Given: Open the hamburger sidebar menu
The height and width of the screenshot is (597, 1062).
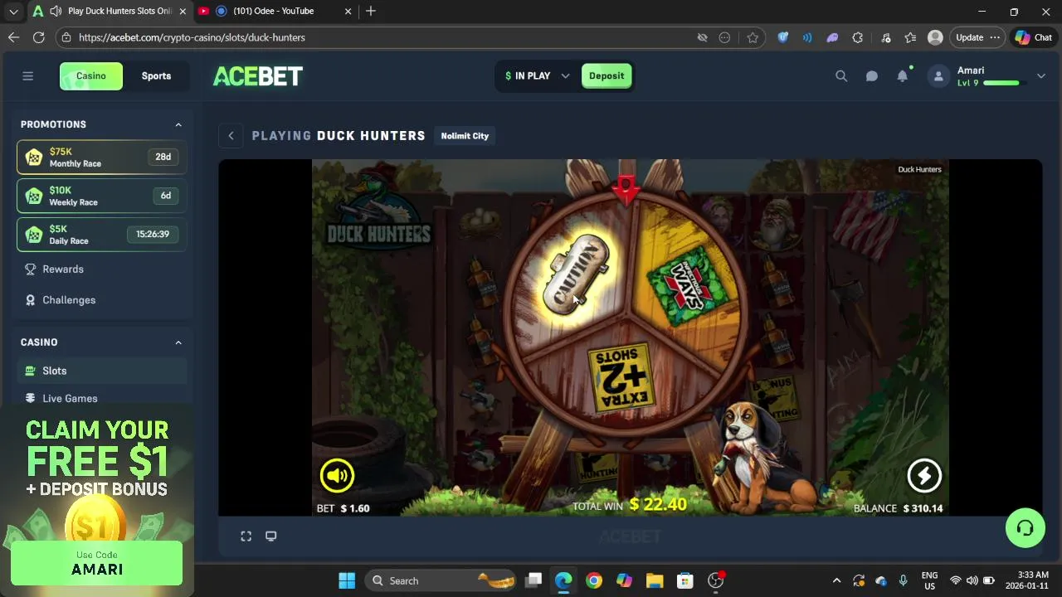Looking at the screenshot, I should click(x=27, y=76).
